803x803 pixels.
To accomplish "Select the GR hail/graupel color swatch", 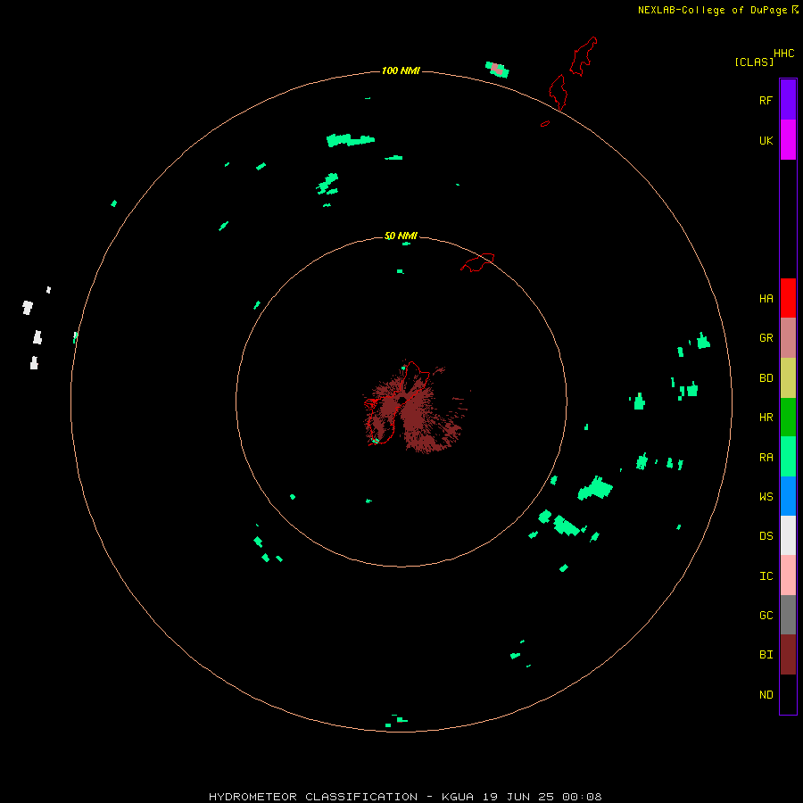I will click(788, 338).
